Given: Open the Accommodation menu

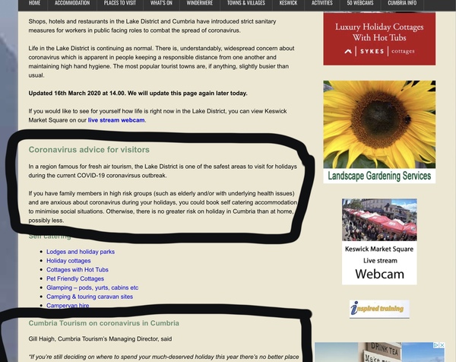Looking at the screenshot, I should [72, 4].
